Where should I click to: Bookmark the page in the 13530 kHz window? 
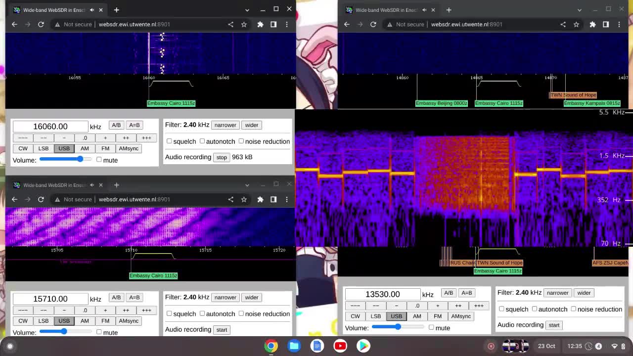[576, 24]
